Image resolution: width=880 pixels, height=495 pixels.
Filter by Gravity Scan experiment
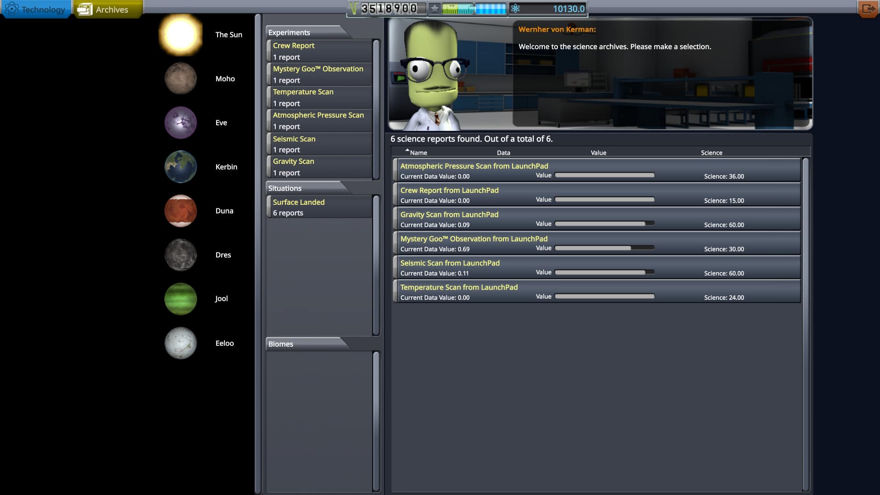tap(319, 167)
